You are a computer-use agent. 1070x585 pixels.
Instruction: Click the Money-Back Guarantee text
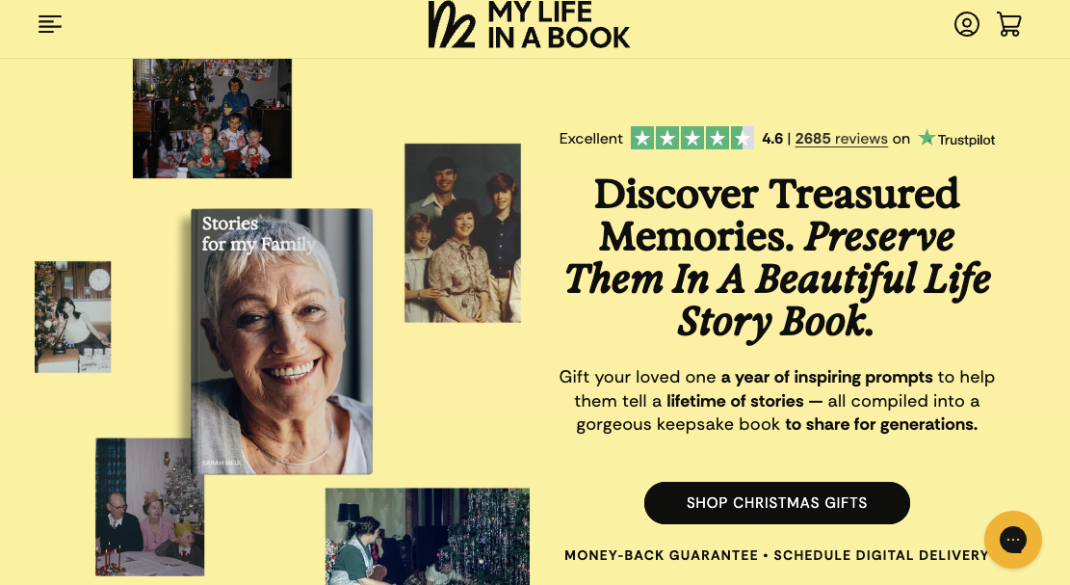pyautogui.click(x=661, y=556)
